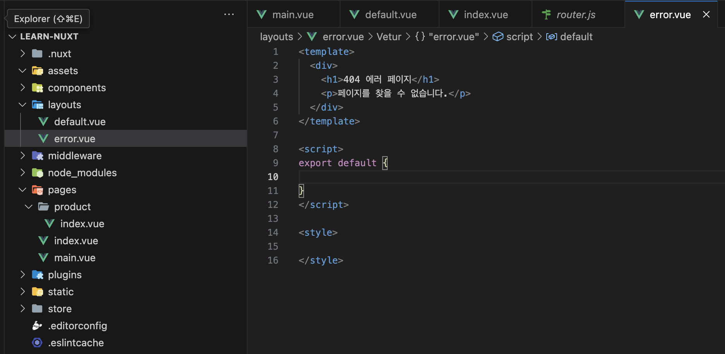
Task: Click the .editorconfig file icon
Action: pyautogui.click(x=37, y=326)
